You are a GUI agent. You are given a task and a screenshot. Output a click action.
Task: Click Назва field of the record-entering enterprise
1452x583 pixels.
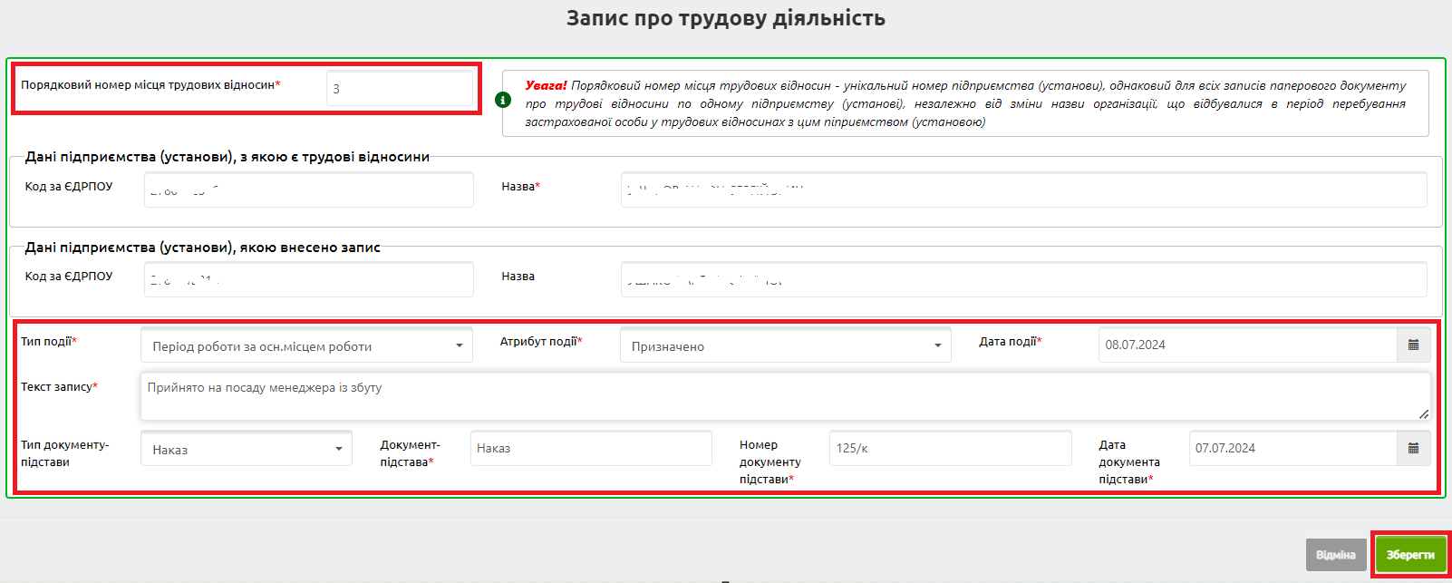(1022, 280)
